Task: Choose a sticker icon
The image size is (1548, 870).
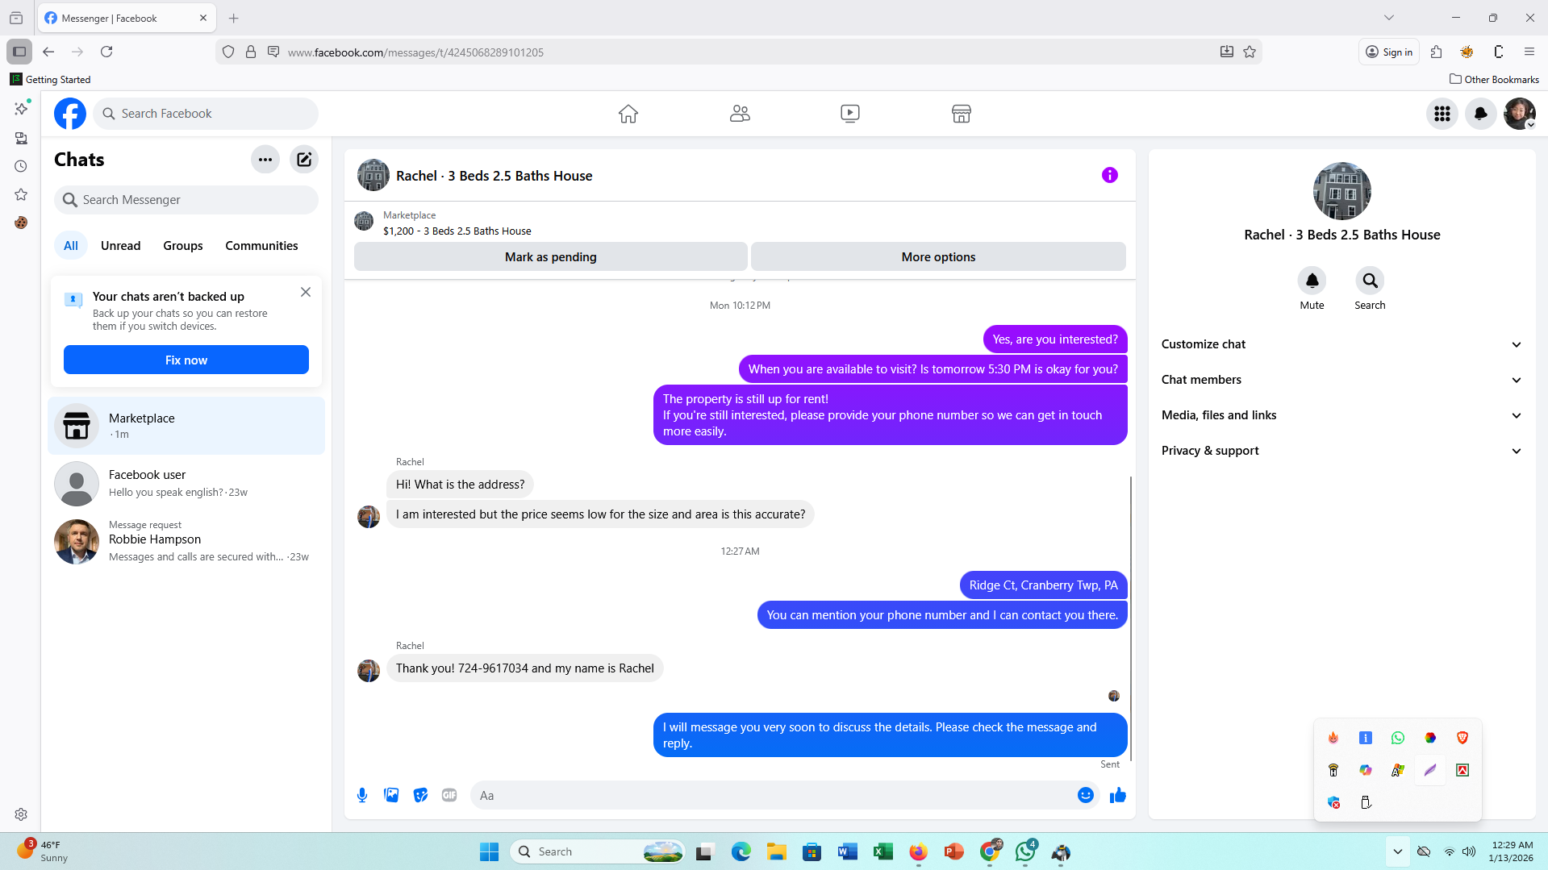Action: pos(420,795)
